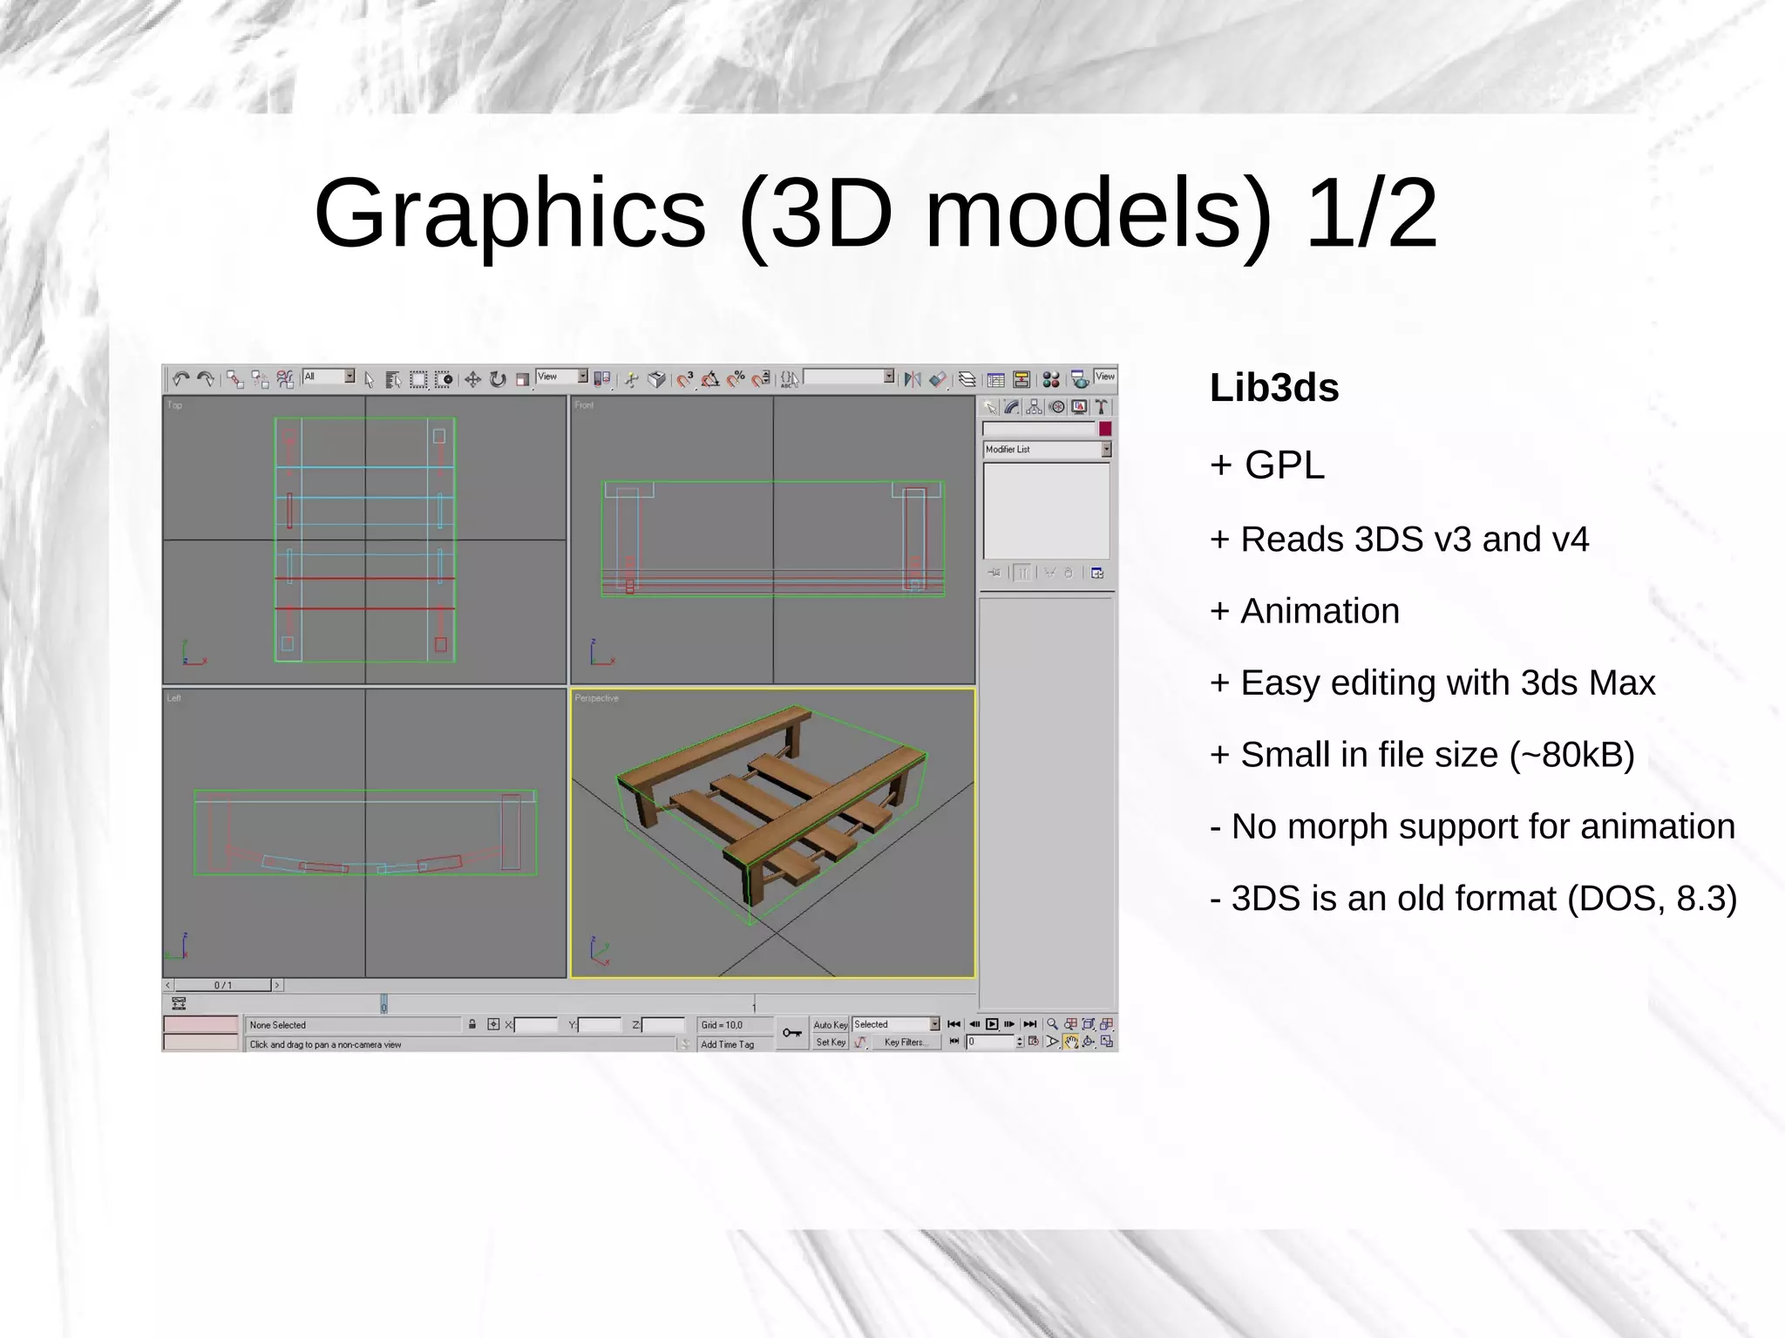
Task: Activate Bind to Space Warp tool
Action: (285, 379)
